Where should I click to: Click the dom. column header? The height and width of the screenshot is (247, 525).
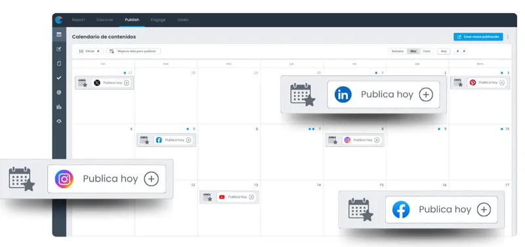[x=480, y=64]
